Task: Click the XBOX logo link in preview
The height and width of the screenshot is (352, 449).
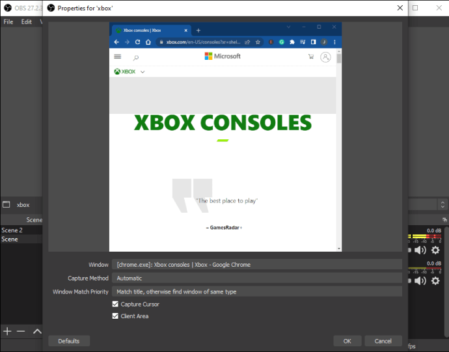Action: (x=125, y=72)
